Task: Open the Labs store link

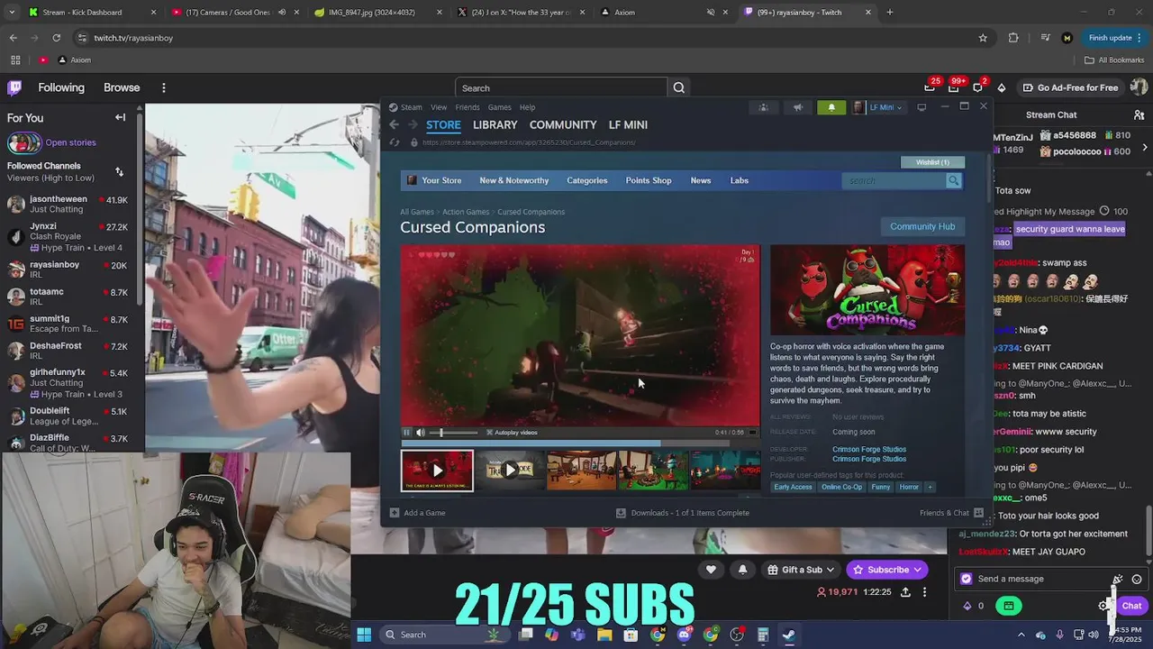Action: (x=739, y=180)
